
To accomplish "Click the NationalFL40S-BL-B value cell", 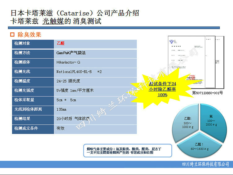I will 95,72.
